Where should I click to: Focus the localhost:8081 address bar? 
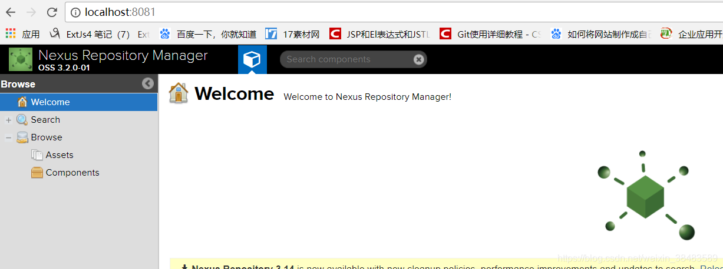394,12
